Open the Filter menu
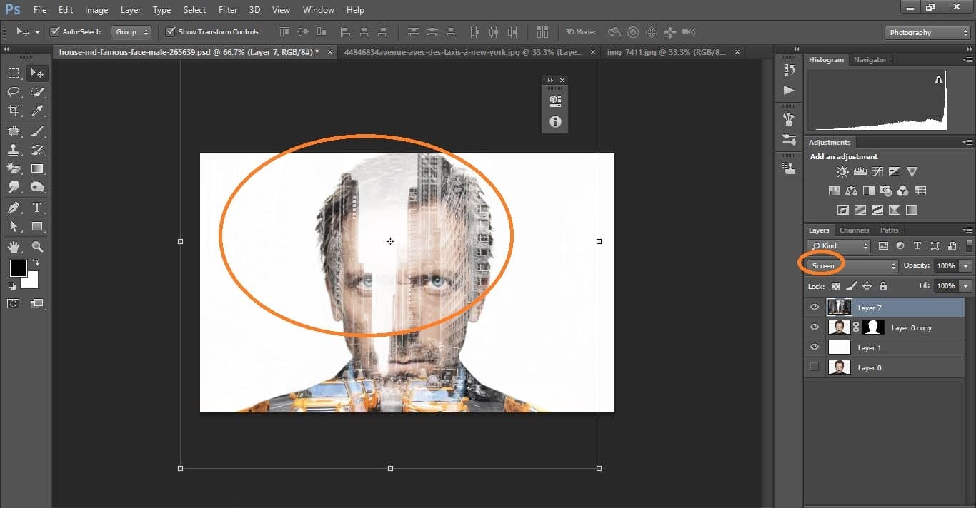This screenshot has height=508, width=976. pyautogui.click(x=227, y=9)
